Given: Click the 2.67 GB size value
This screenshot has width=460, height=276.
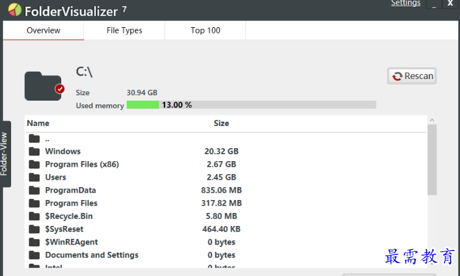Looking at the screenshot, I should coord(221,164).
